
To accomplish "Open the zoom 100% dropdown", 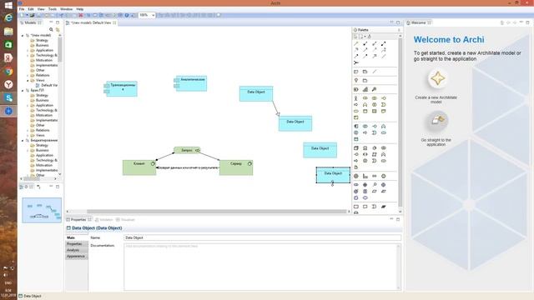I will [x=154, y=15].
